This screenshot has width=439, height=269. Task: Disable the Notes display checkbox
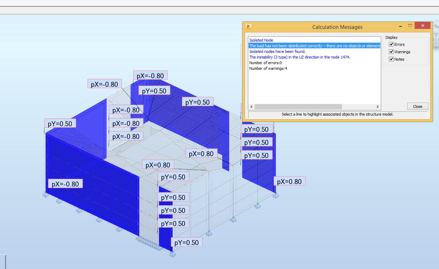click(391, 59)
